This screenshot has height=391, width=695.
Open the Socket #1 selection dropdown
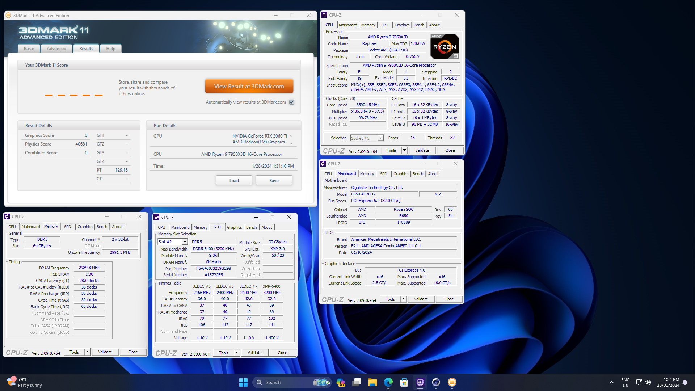pos(380,138)
